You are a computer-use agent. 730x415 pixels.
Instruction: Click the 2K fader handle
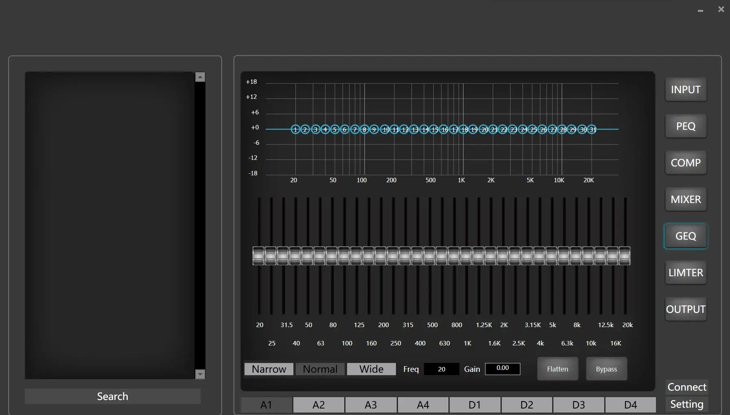tap(503, 256)
